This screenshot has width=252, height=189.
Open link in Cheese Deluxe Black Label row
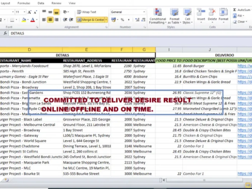pyautogui.click(x=245, y=119)
